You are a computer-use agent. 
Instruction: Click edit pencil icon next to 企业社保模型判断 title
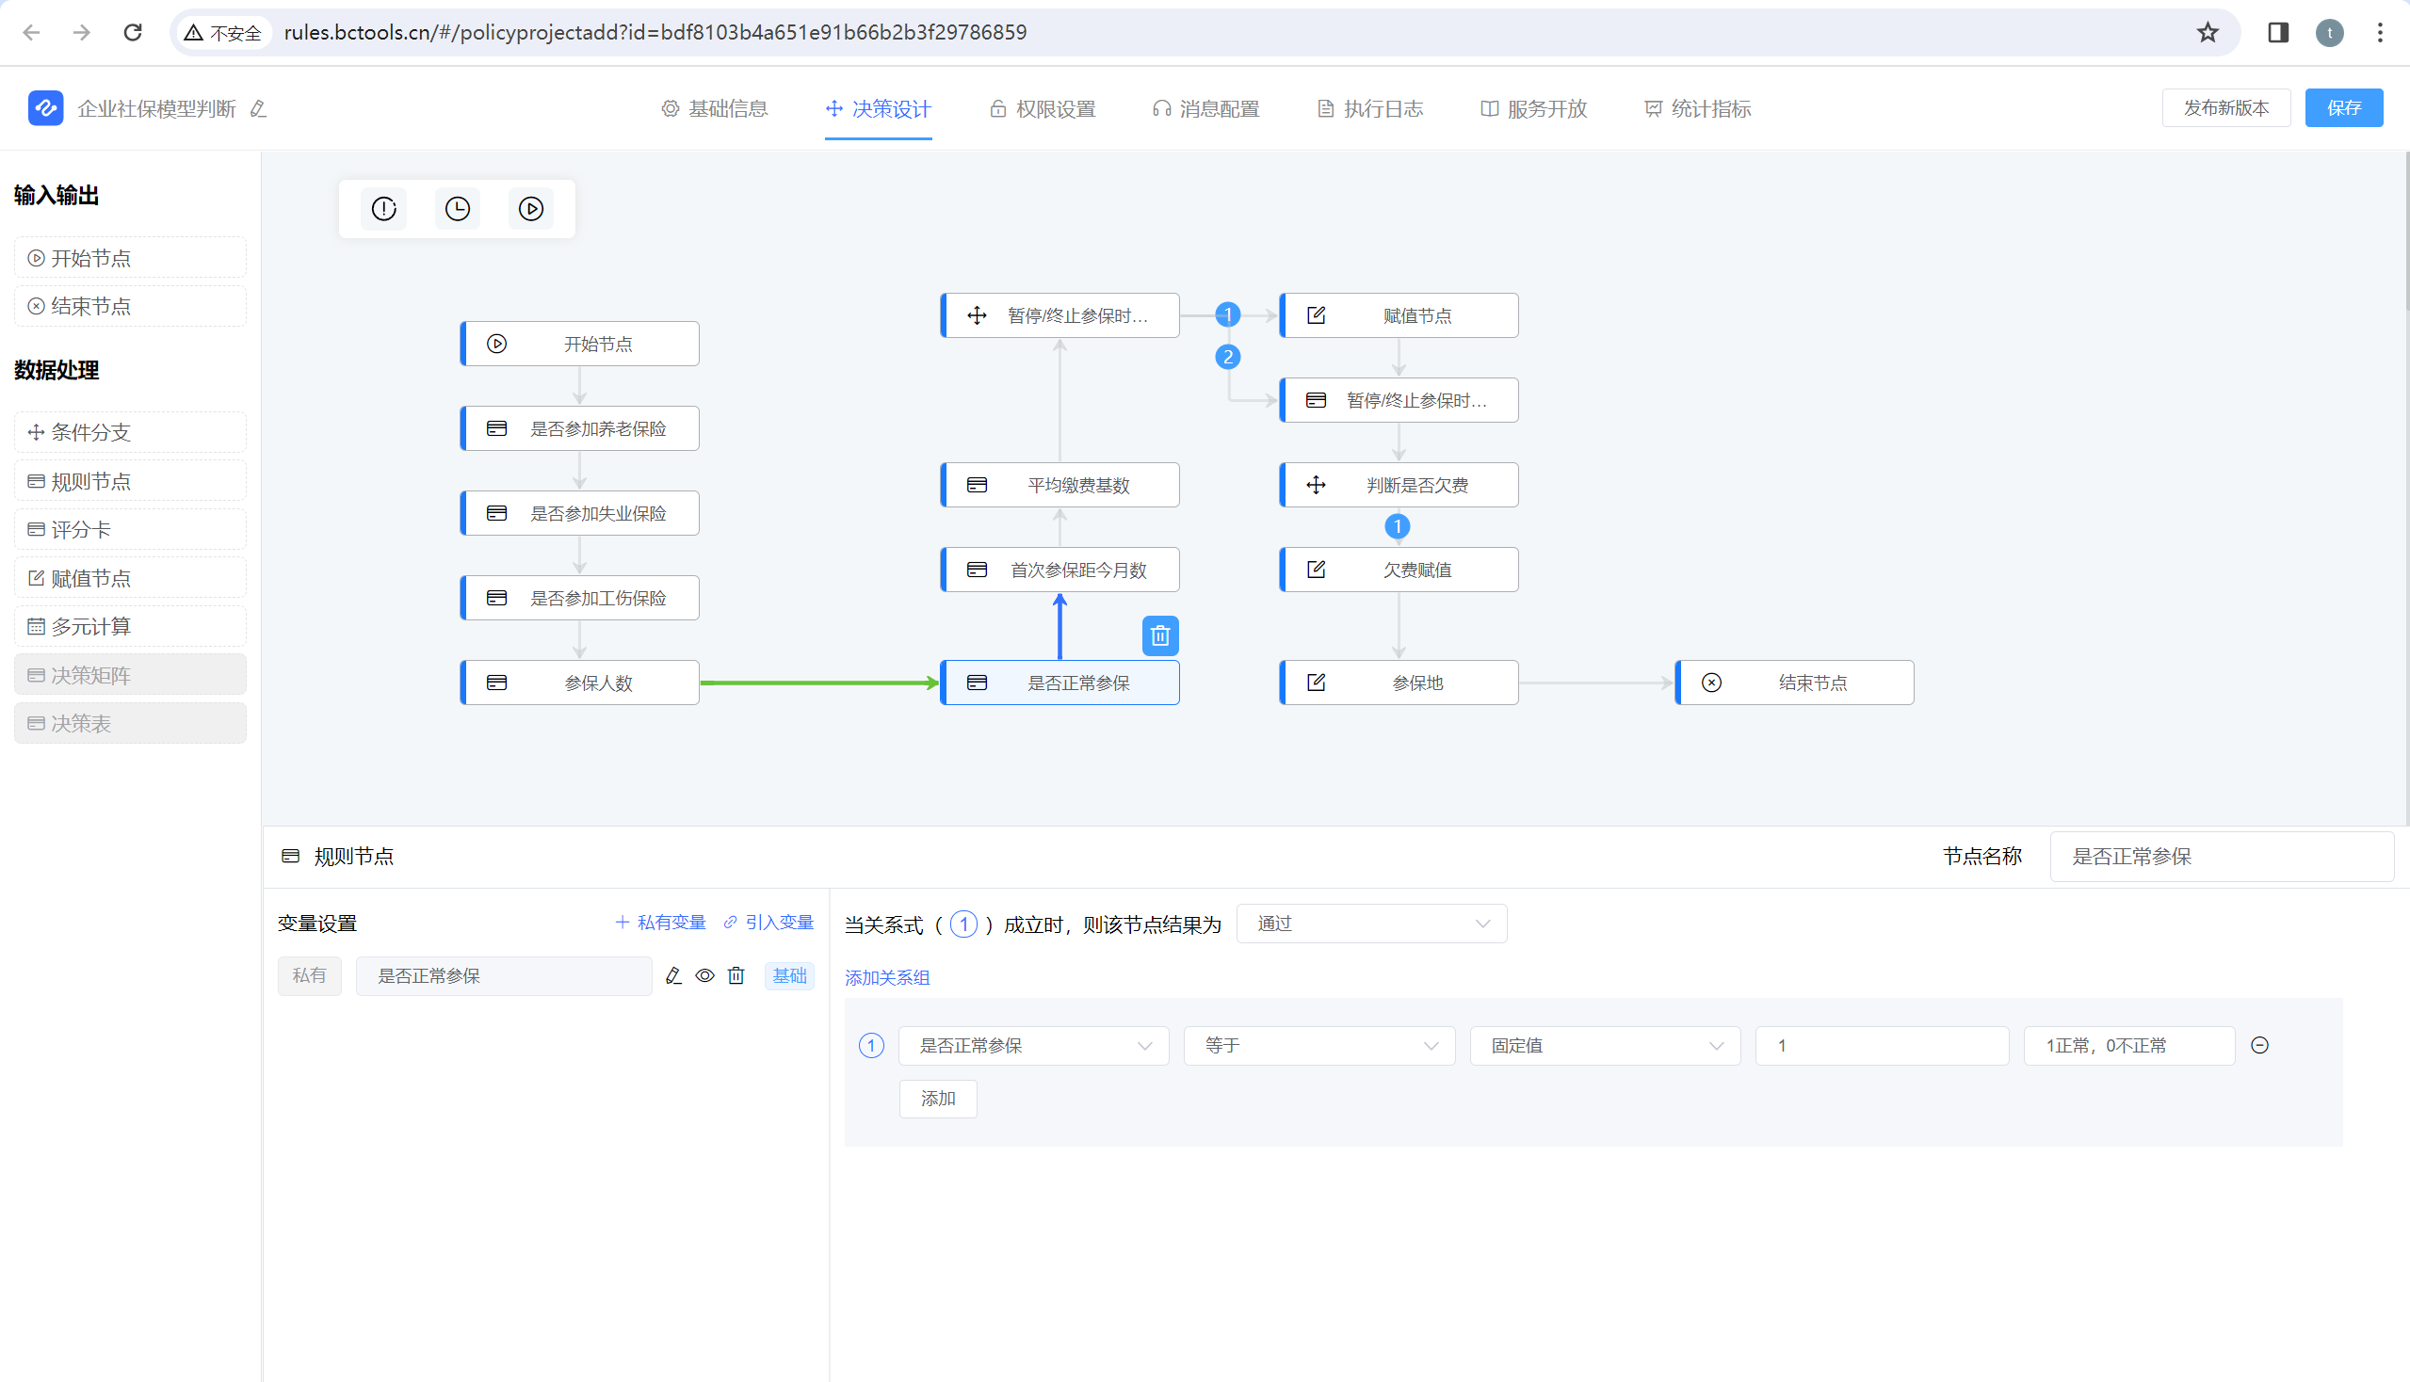coord(258,109)
